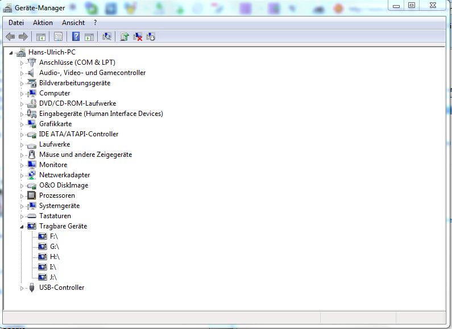This screenshot has width=452, height=329.
Task: Select the G:\ portable device
Action: click(55, 247)
